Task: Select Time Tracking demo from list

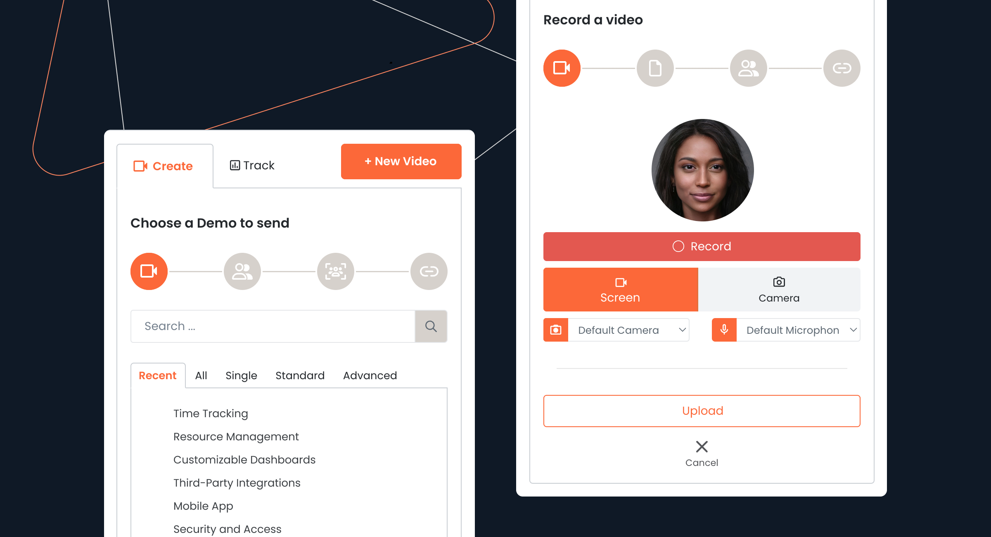Action: [209, 413]
